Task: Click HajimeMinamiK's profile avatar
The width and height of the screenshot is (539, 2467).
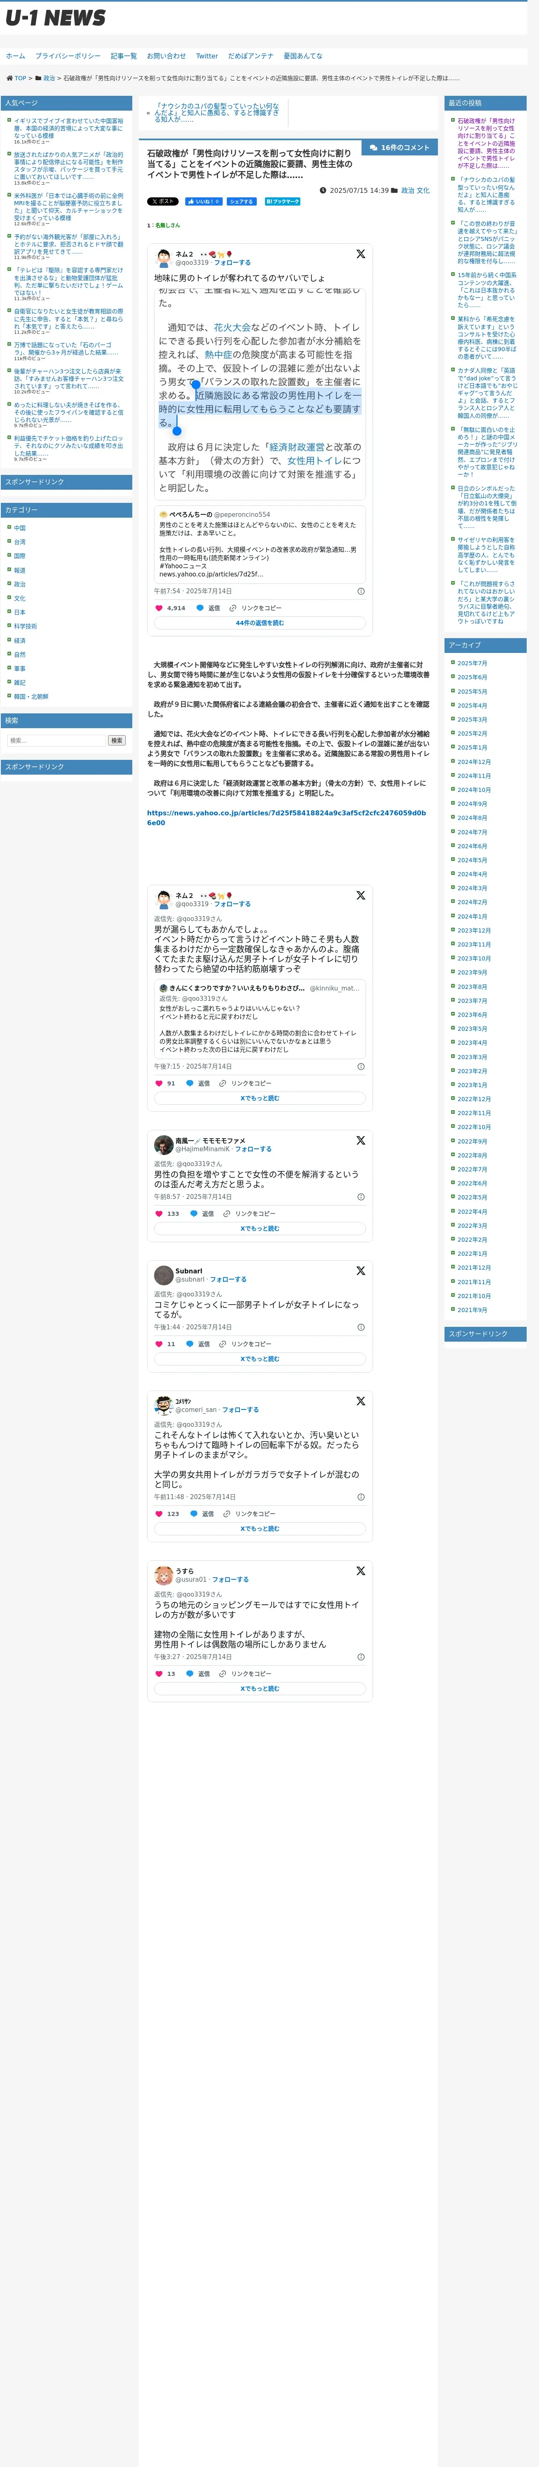Action: [164, 1146]
